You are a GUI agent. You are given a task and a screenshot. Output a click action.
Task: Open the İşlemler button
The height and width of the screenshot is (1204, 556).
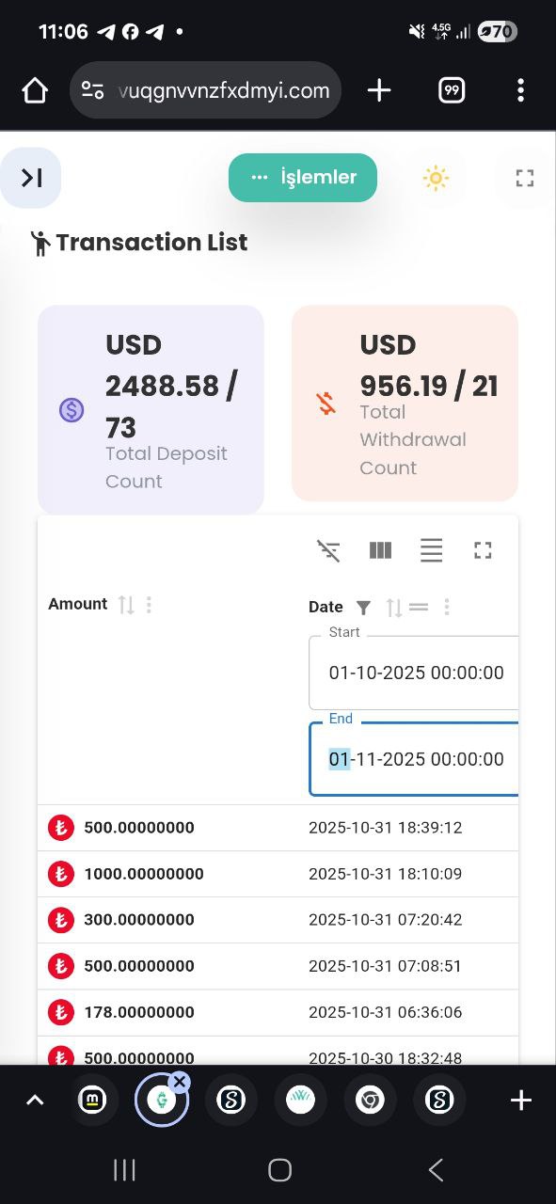[x=303, y=177]
